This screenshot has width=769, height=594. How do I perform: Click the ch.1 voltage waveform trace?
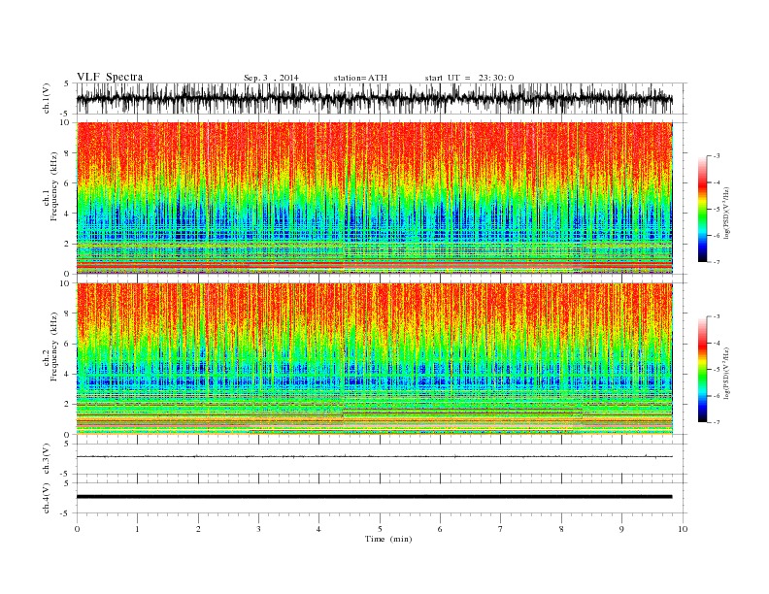[x=374, y=99]
